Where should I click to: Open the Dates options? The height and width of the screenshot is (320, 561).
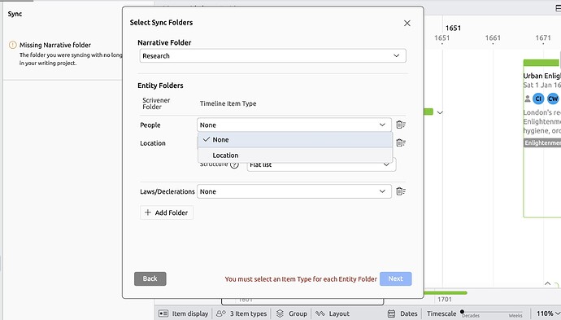click(x=402, y=313)
